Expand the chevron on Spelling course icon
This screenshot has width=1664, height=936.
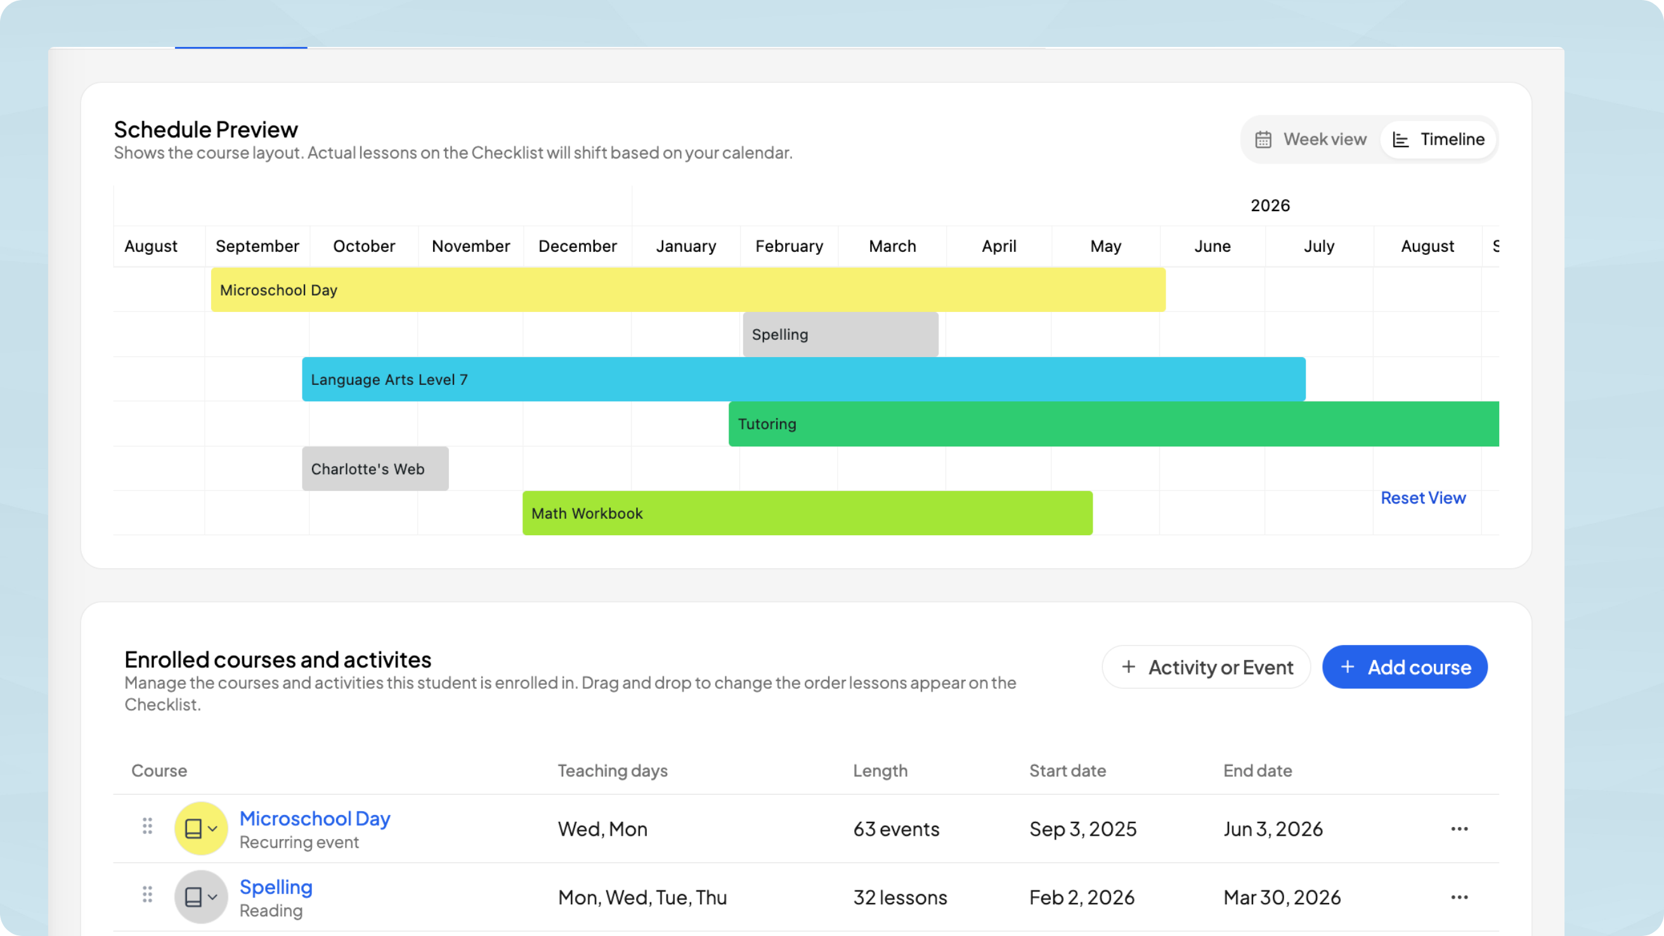pyautogui.click(x=213, y=897)
